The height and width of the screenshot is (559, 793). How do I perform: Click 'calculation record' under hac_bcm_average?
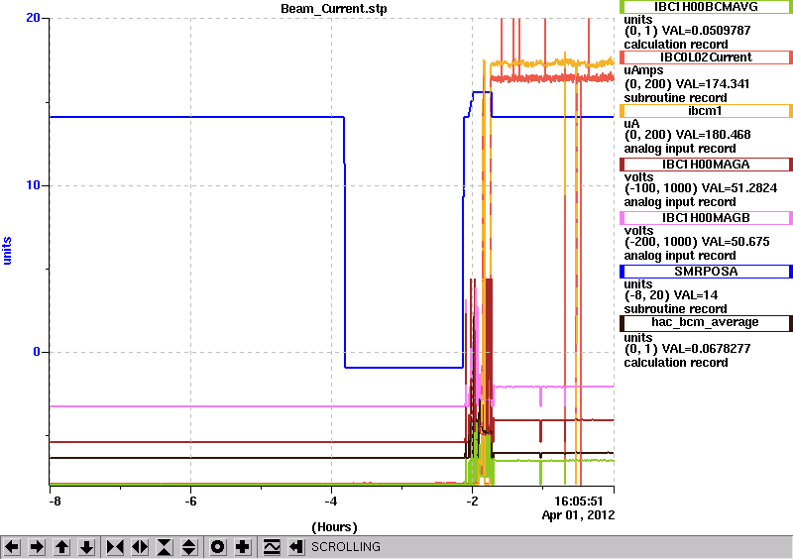tap(676, 362)
